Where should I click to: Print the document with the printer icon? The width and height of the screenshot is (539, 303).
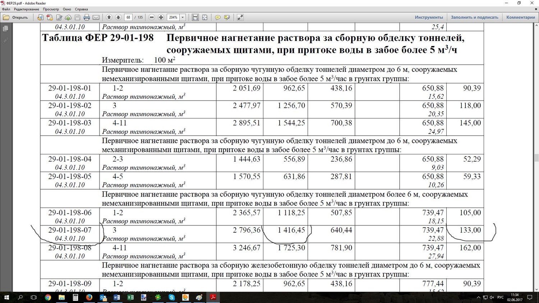[87, 17]
